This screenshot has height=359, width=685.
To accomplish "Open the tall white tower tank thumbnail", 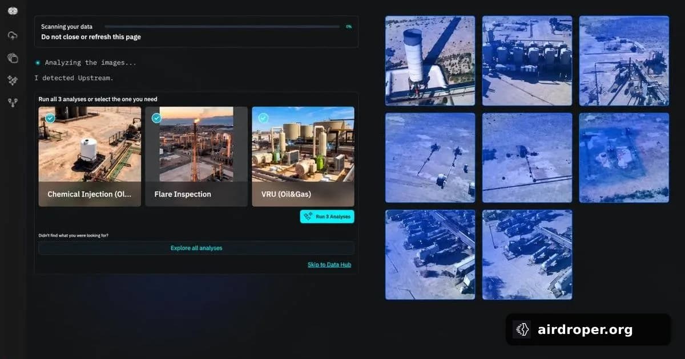I will (430, 60).
